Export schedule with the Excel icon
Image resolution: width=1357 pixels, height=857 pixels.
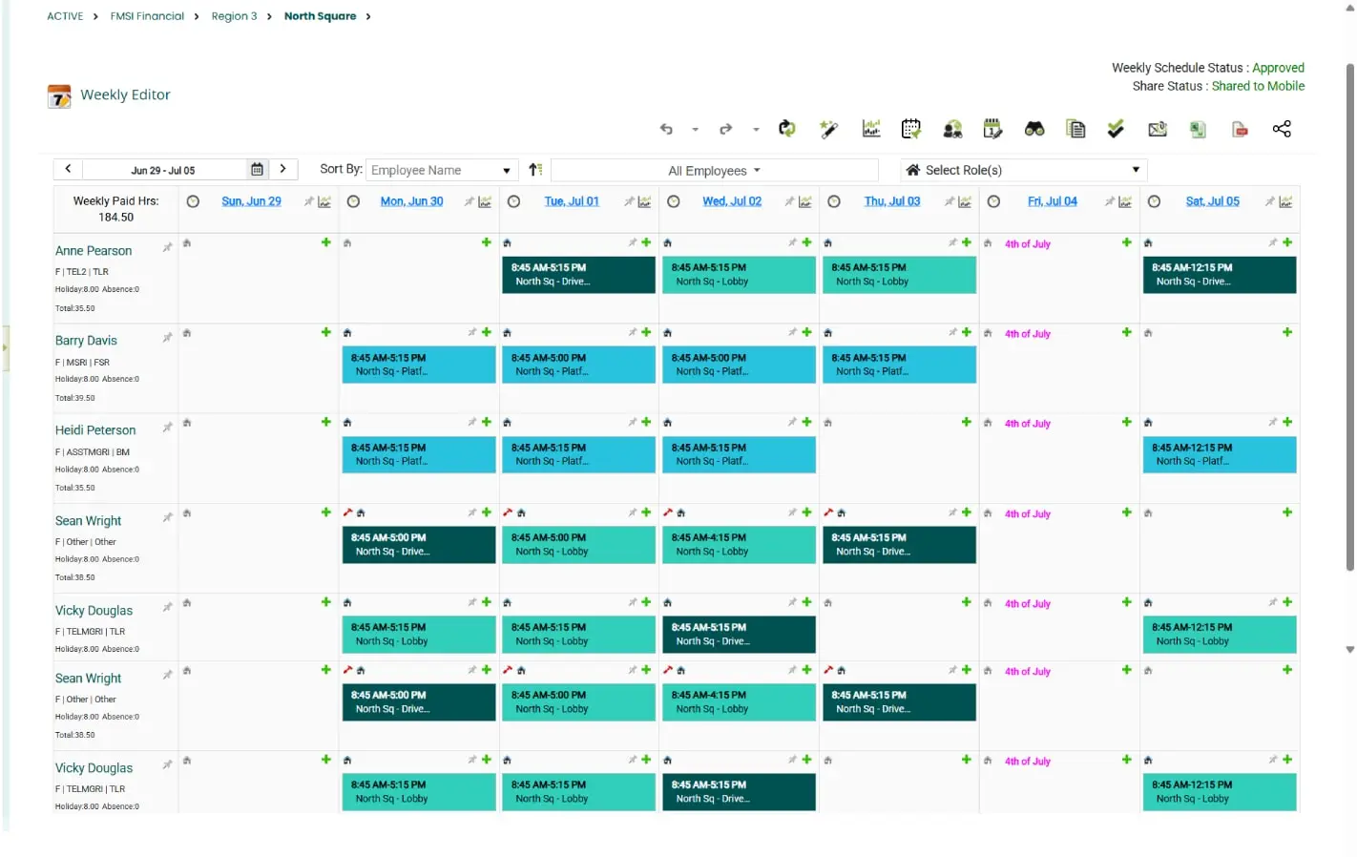1198,129
